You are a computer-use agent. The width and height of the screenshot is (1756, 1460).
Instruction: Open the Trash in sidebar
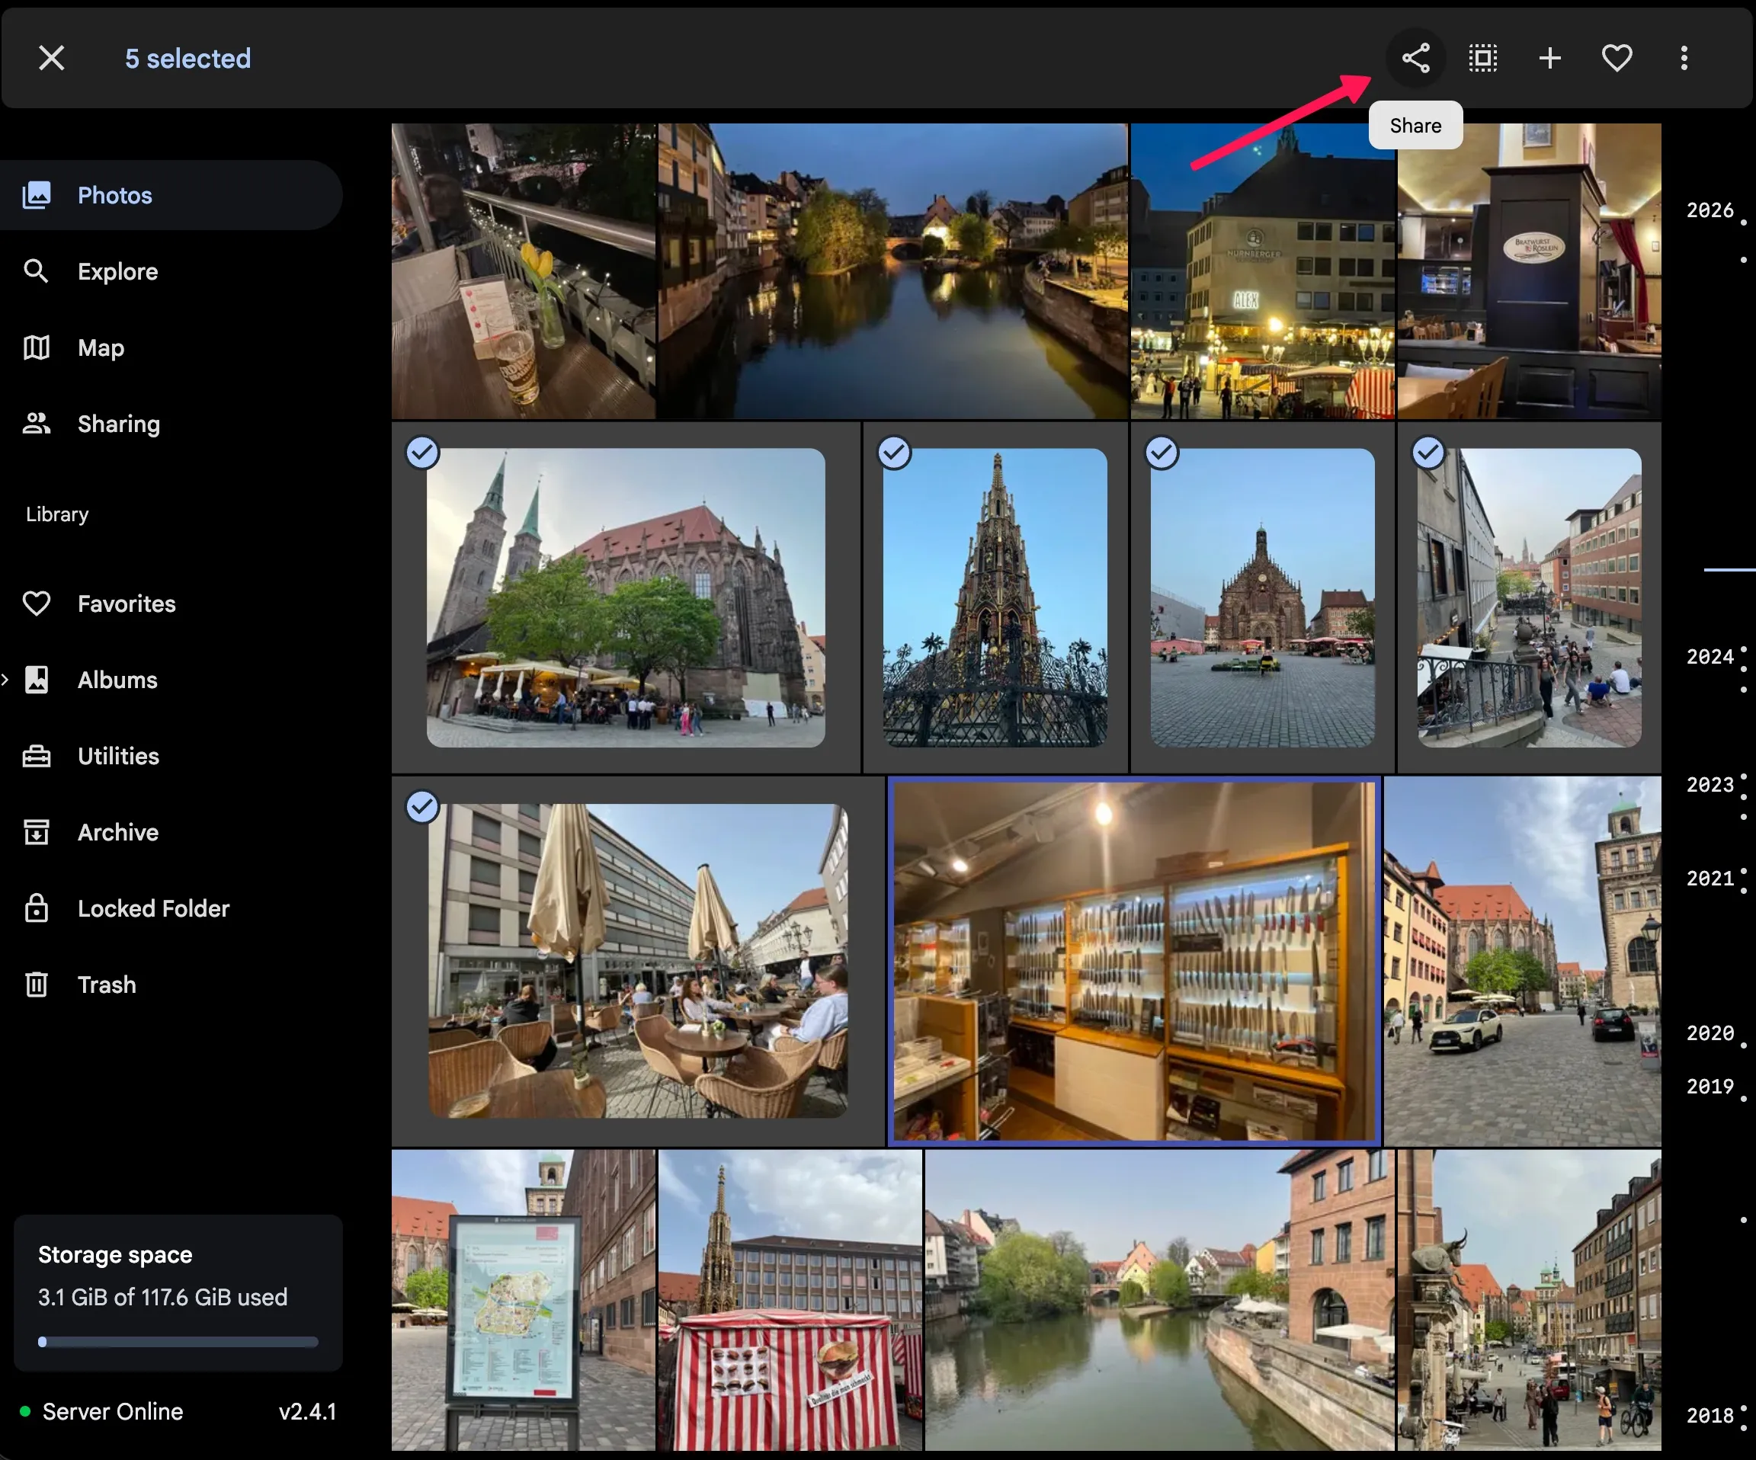tap(106, 985)
